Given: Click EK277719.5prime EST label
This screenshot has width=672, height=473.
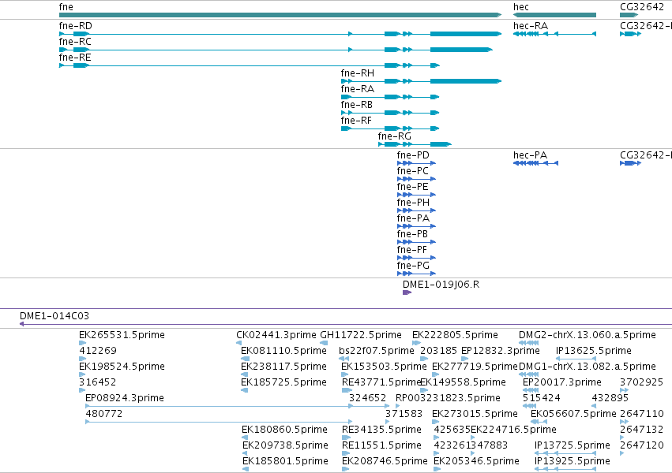Looking at the screenshot, I should point(475,367).
